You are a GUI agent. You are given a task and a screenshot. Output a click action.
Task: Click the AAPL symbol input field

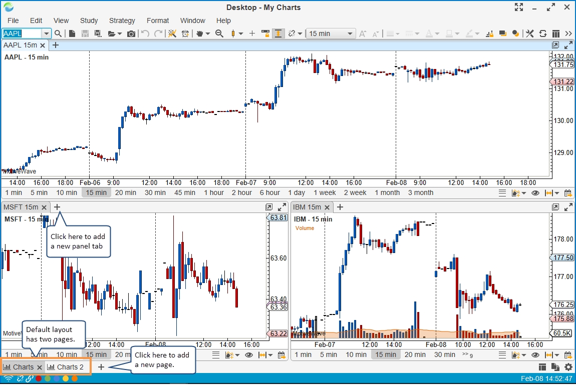click(x=22, y=33)
